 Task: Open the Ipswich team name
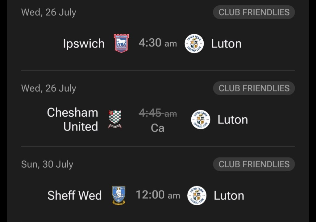pyautogui.click(x=84, y=44)
